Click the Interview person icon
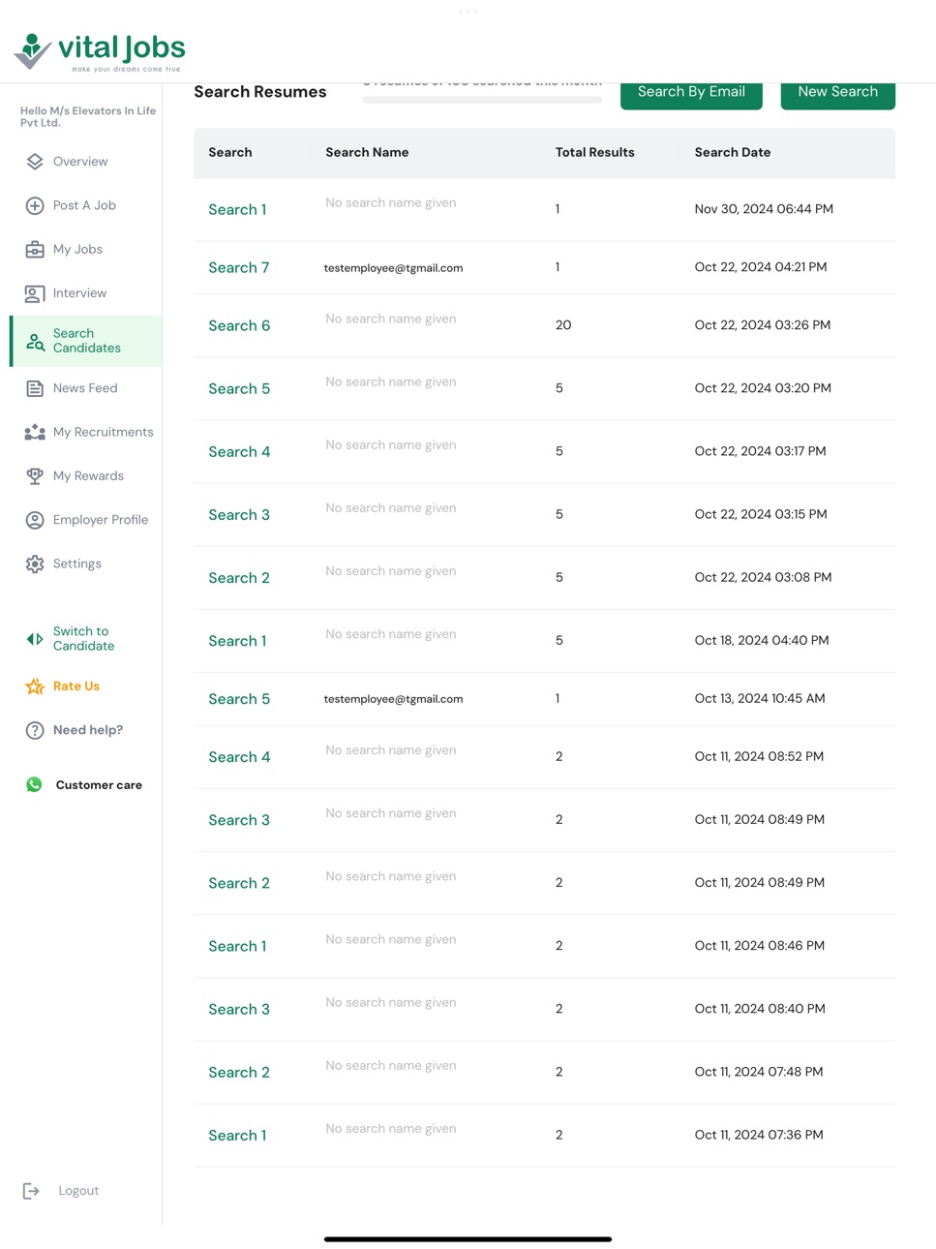 pos(35,293)
